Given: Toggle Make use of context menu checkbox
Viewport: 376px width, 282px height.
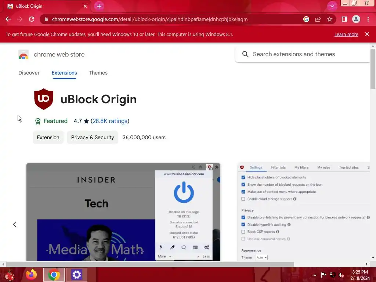Looking at the screenshot, I should click(x=243, y=192).
